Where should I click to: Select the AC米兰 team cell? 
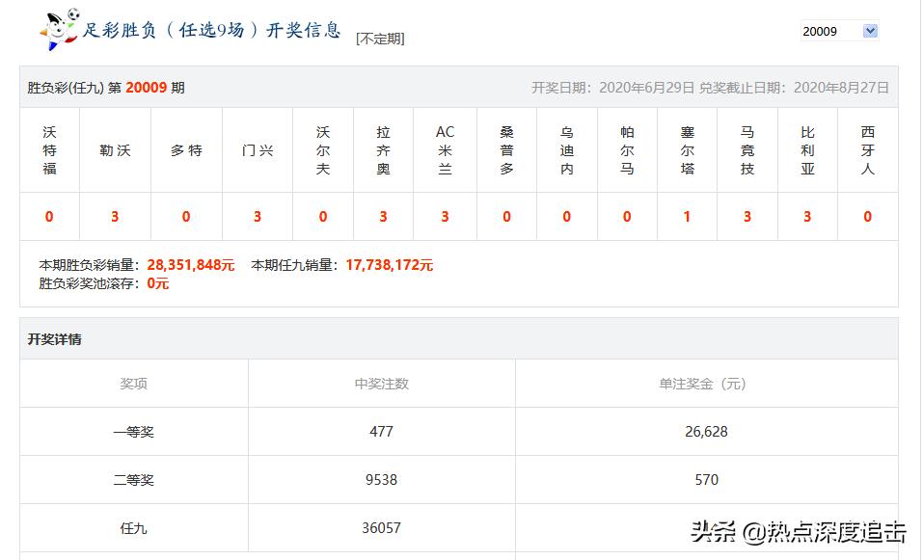click(x=445, y=150)
